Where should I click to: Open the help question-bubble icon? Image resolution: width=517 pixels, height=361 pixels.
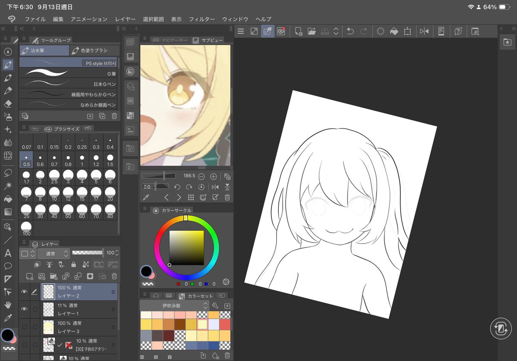point(458,31)
